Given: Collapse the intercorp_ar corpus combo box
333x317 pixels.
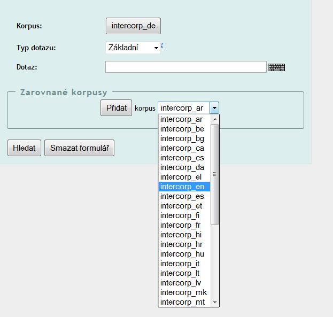Looking at the screenshot, I should [188, 108].
